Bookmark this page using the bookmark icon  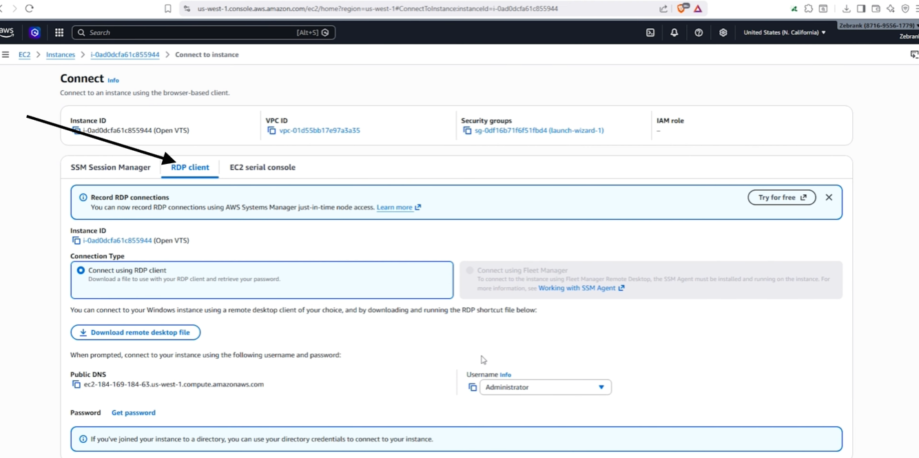pyautogui.click(x=167, y=8)
